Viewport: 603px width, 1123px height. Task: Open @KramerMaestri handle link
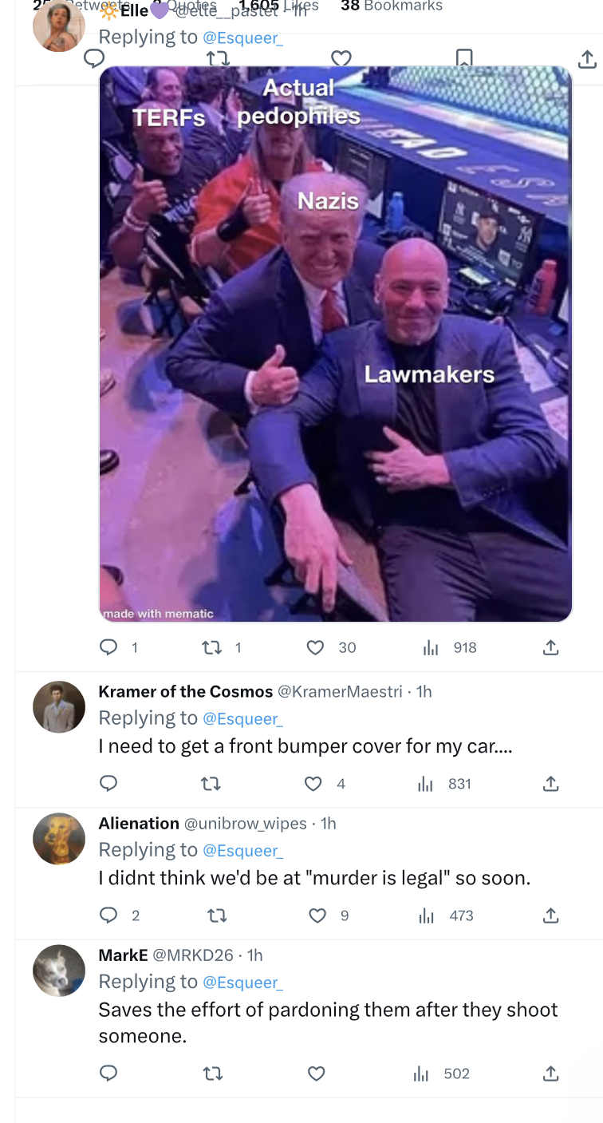340,691
